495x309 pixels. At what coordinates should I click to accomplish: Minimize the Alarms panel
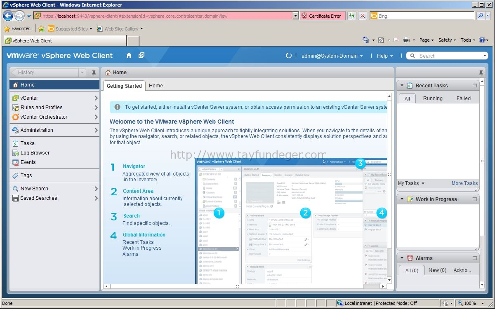coord(475,258)
